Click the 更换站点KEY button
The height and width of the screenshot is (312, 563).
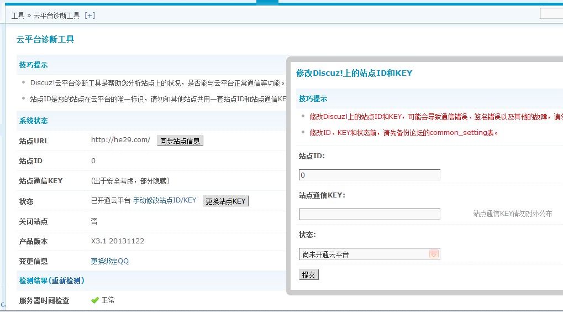[225, 201]
